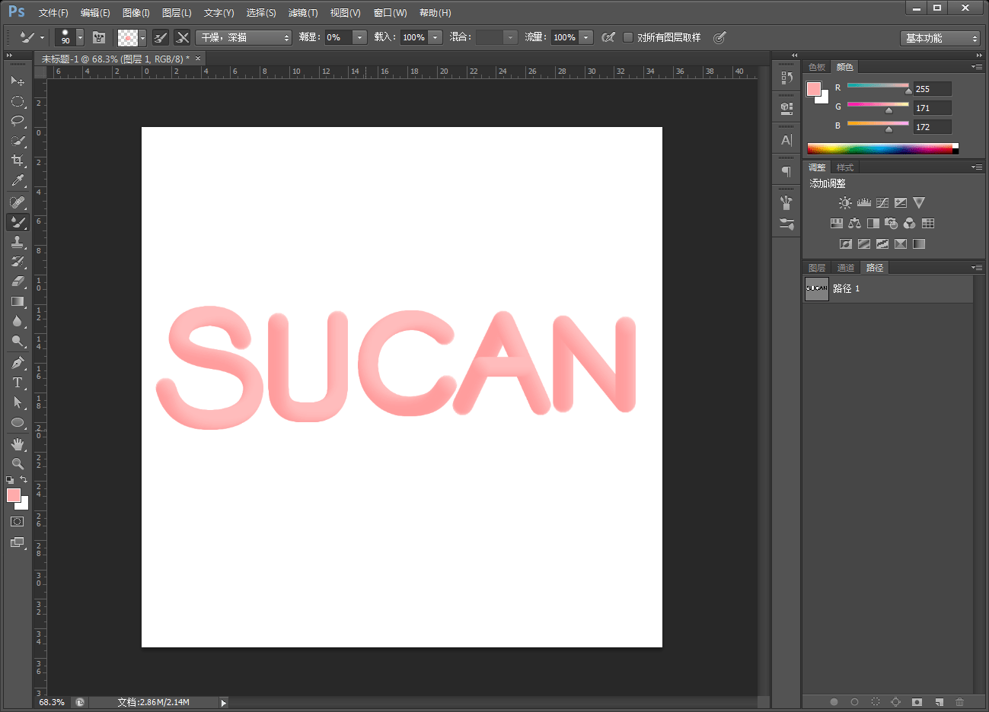Select the Move tool
Image resolution: width=989 pixels, height=712 pixels.
coord(18,81)
